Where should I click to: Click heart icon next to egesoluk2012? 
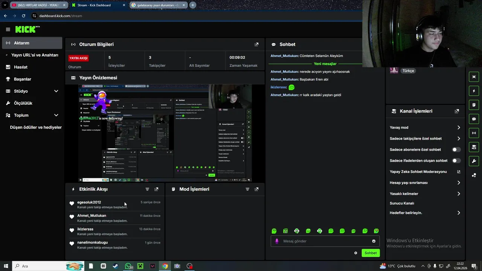coord(72,204)
